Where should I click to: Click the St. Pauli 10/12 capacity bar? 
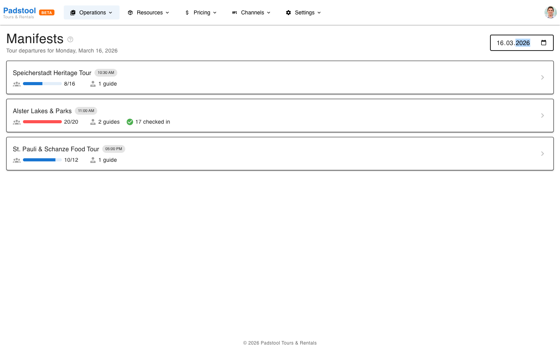click(42, 160)
